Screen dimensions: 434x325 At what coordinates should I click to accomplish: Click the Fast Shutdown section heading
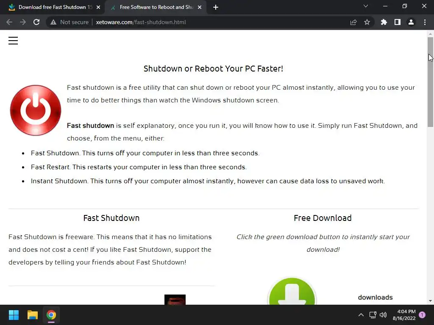pos(111,218)
